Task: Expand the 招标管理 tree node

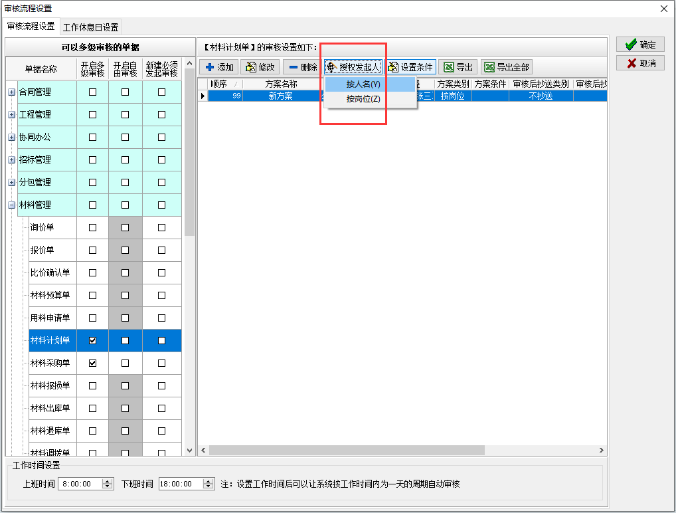Action: pyautogui.click(x=11, y=159)
